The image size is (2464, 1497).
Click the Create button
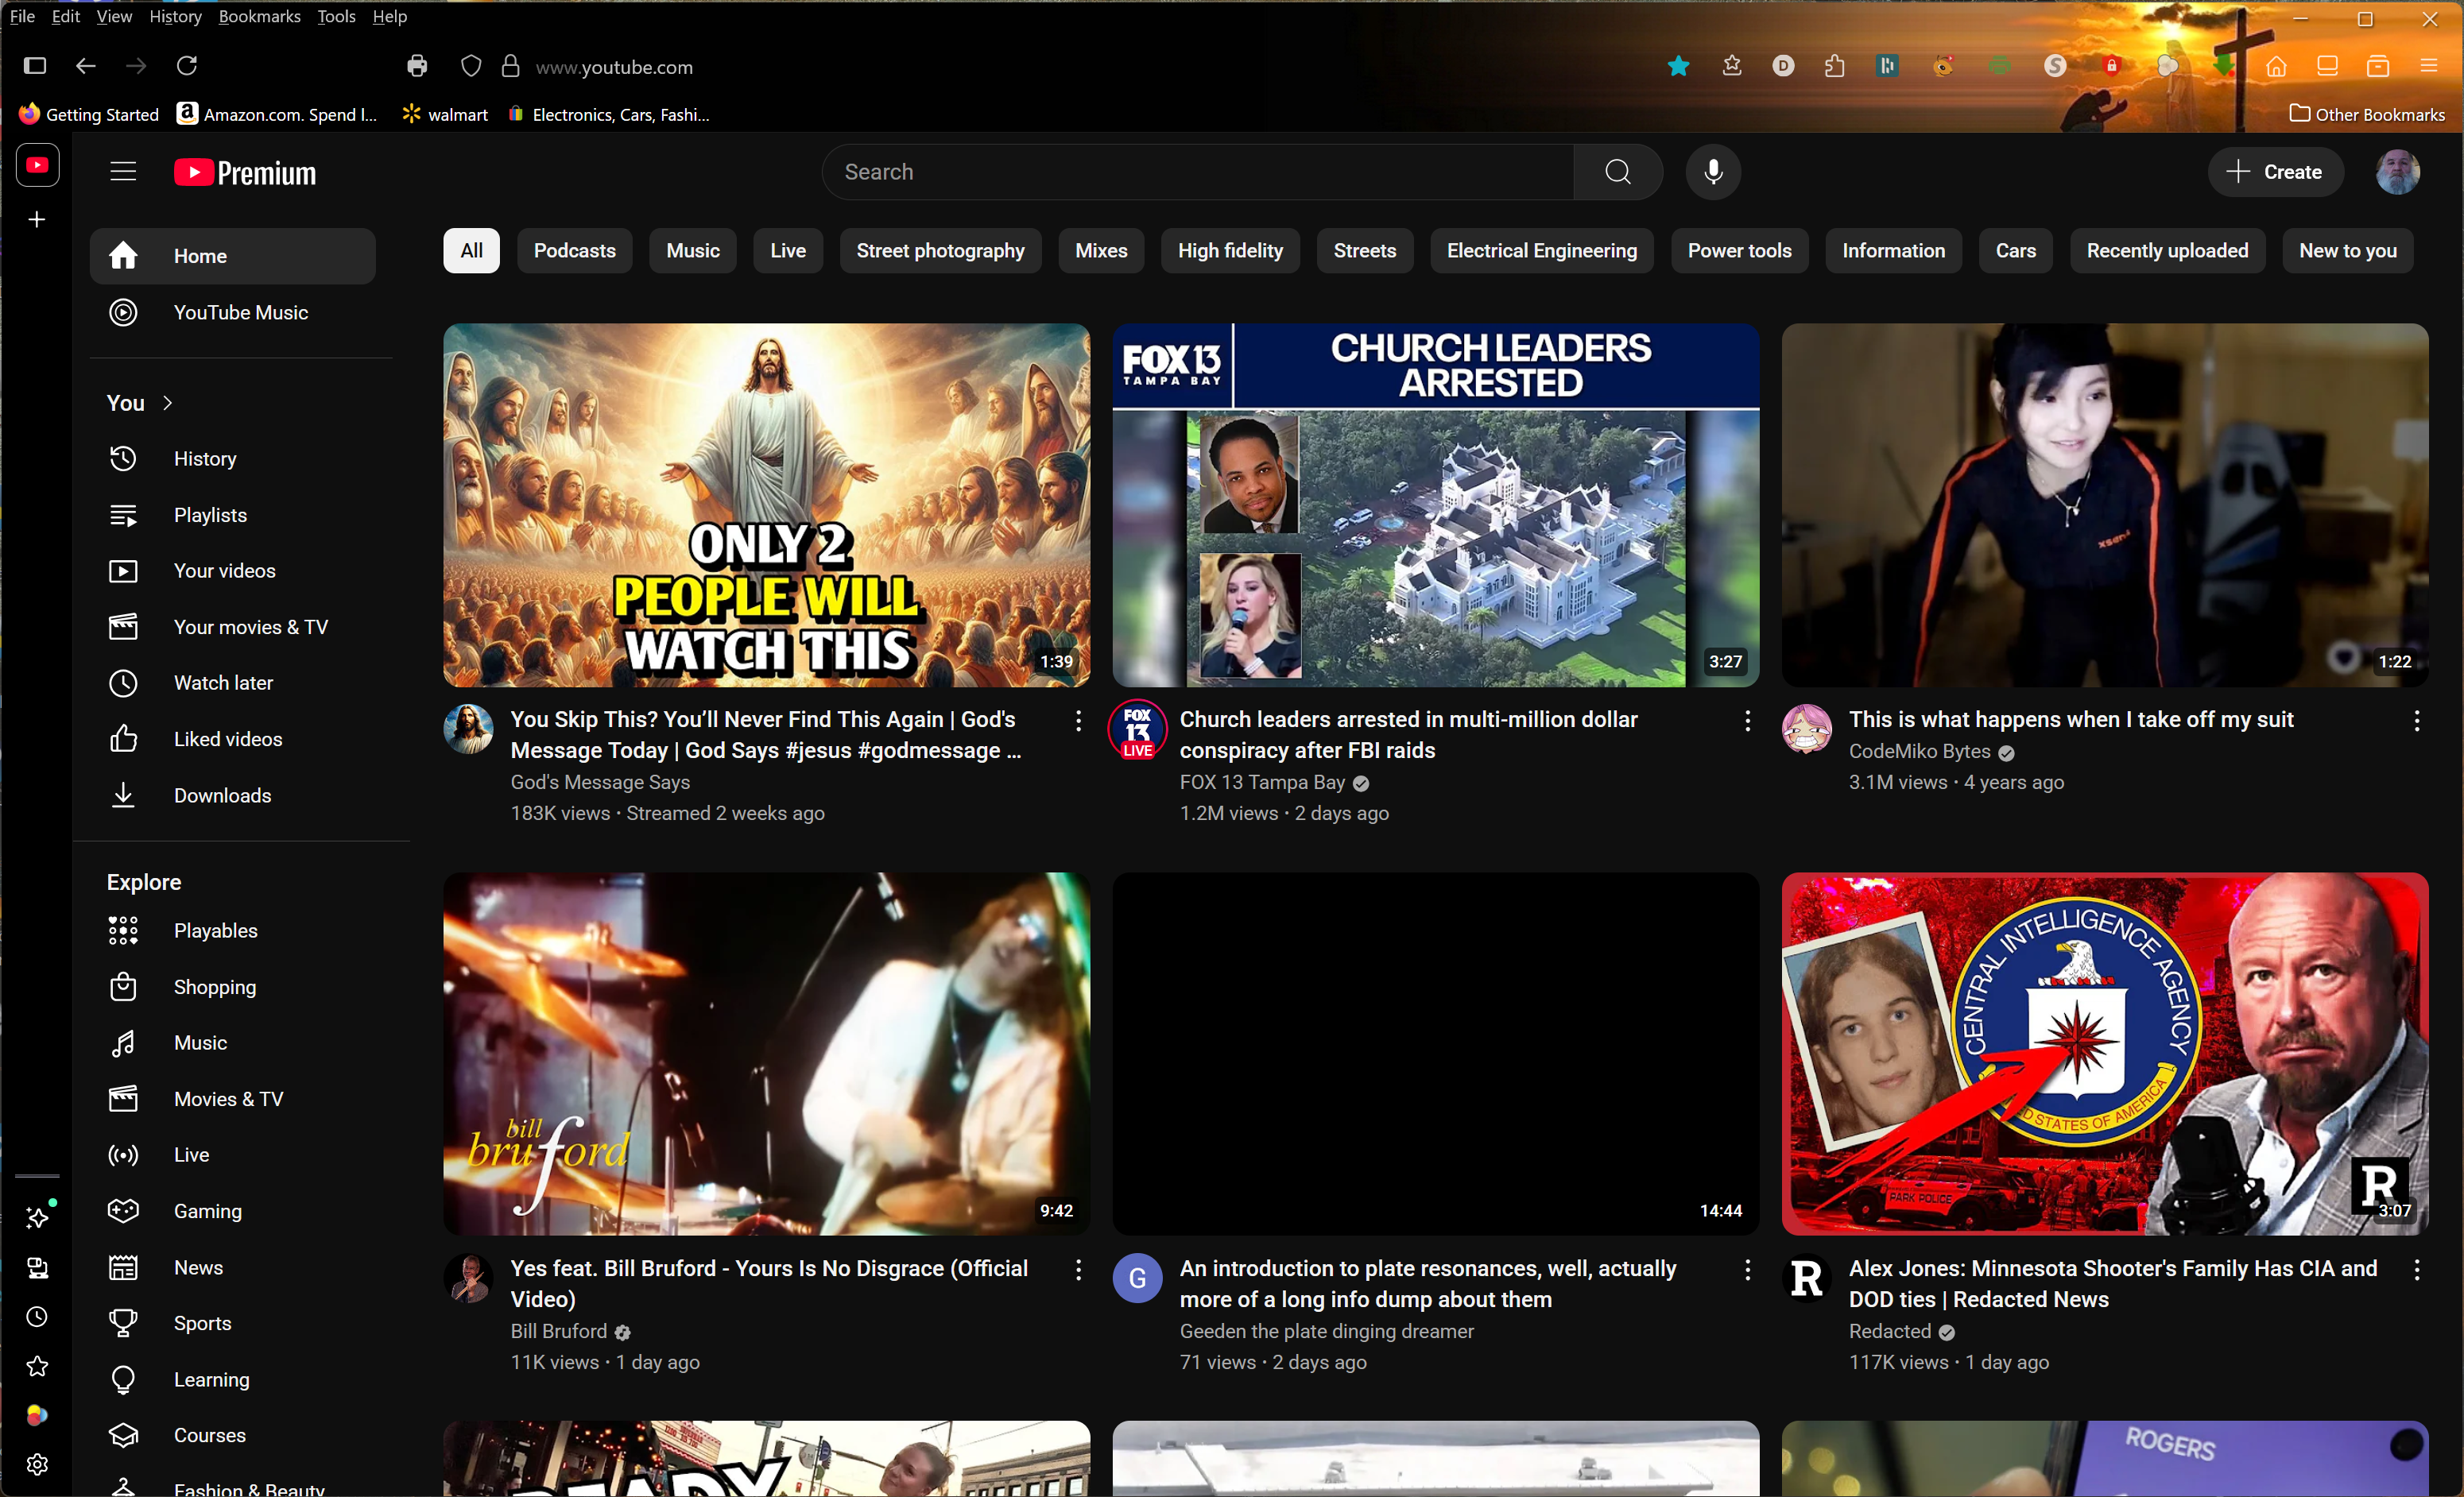pos(2274,172)
